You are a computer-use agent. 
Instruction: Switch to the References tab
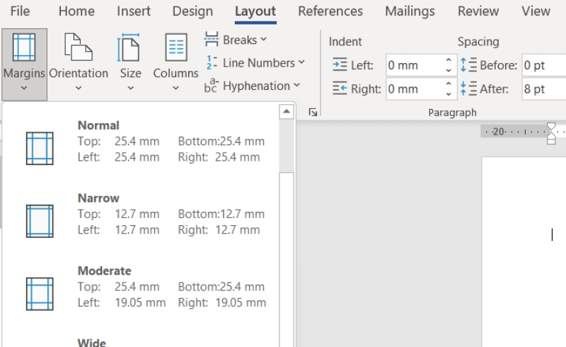(330, 11)
